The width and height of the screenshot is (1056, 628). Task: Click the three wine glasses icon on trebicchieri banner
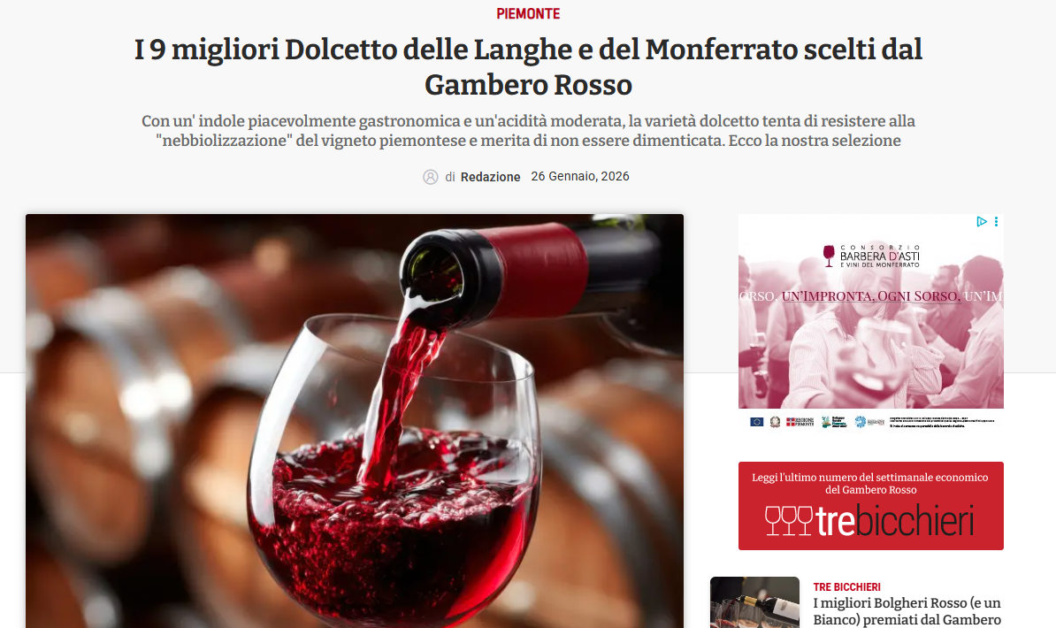[789, 521]
